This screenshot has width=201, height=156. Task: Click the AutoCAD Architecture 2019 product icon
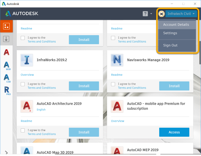point(27,106)
